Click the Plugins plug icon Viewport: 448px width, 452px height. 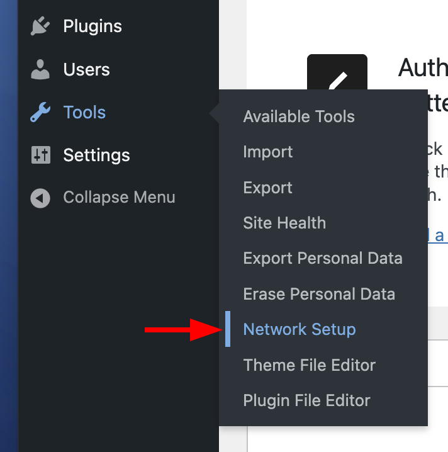(40, 26)
